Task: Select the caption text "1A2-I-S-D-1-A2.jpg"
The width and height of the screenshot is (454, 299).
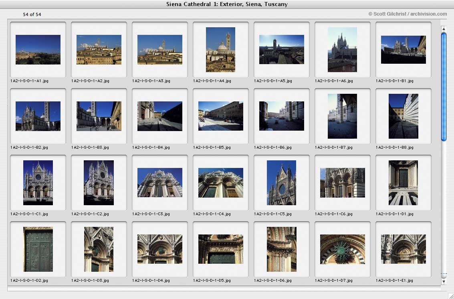Action: coord(90,81)
